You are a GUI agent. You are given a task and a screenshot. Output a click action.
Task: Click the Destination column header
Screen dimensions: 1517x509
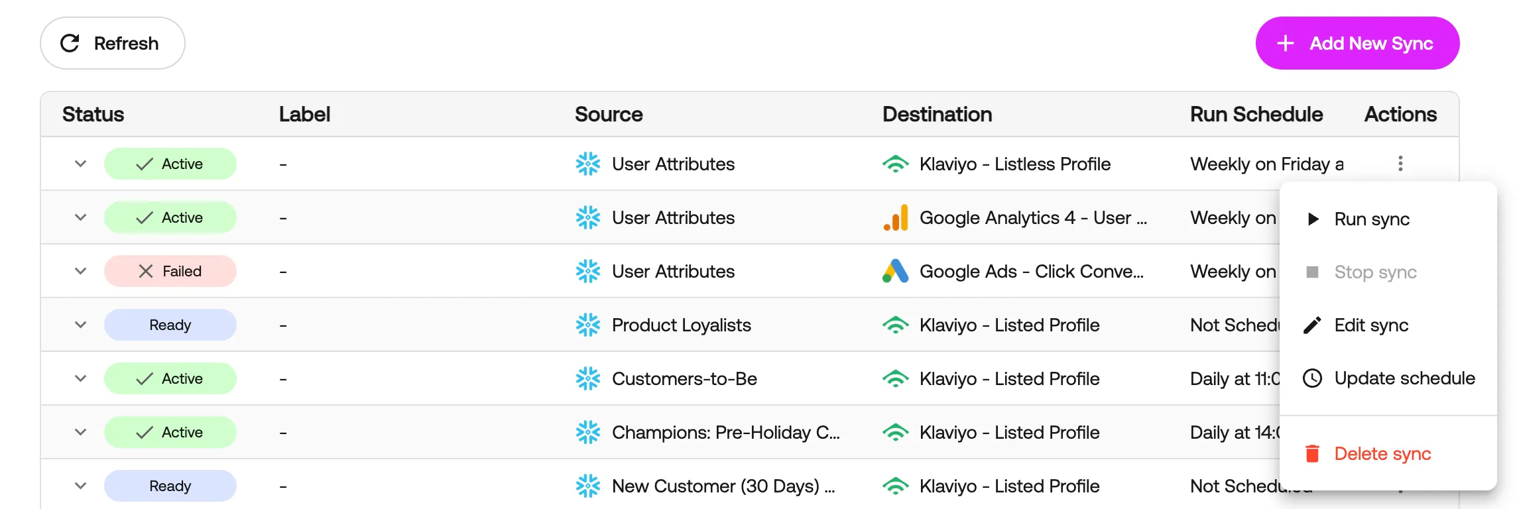point(937,114)
